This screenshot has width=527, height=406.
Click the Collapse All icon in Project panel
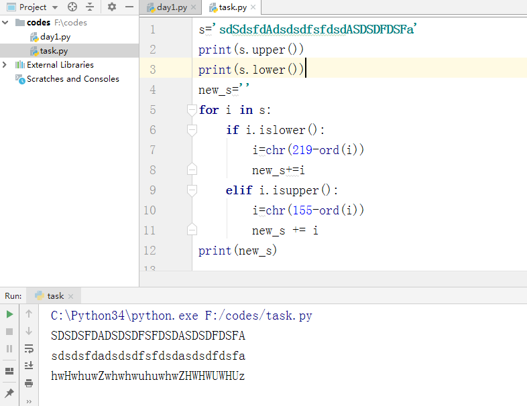[x=90, y=7]
